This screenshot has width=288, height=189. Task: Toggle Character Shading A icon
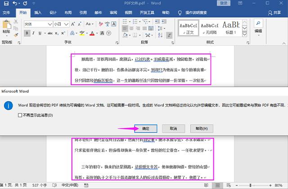(x=102, y=33)
